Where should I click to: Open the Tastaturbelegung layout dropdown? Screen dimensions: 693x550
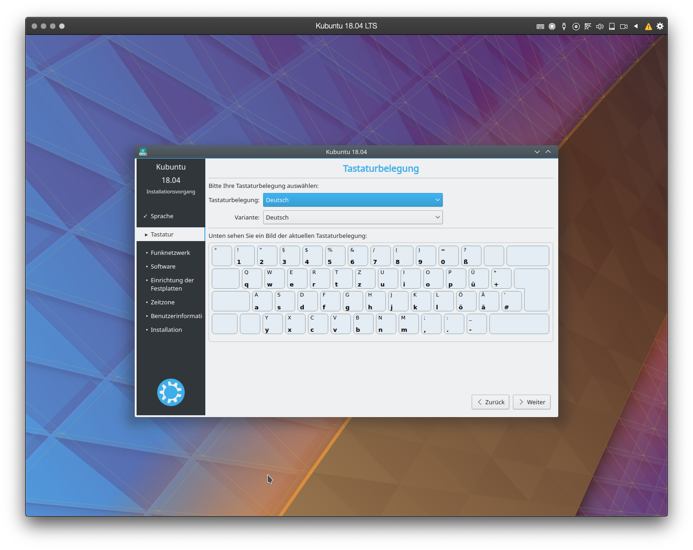tap(353, 200)
